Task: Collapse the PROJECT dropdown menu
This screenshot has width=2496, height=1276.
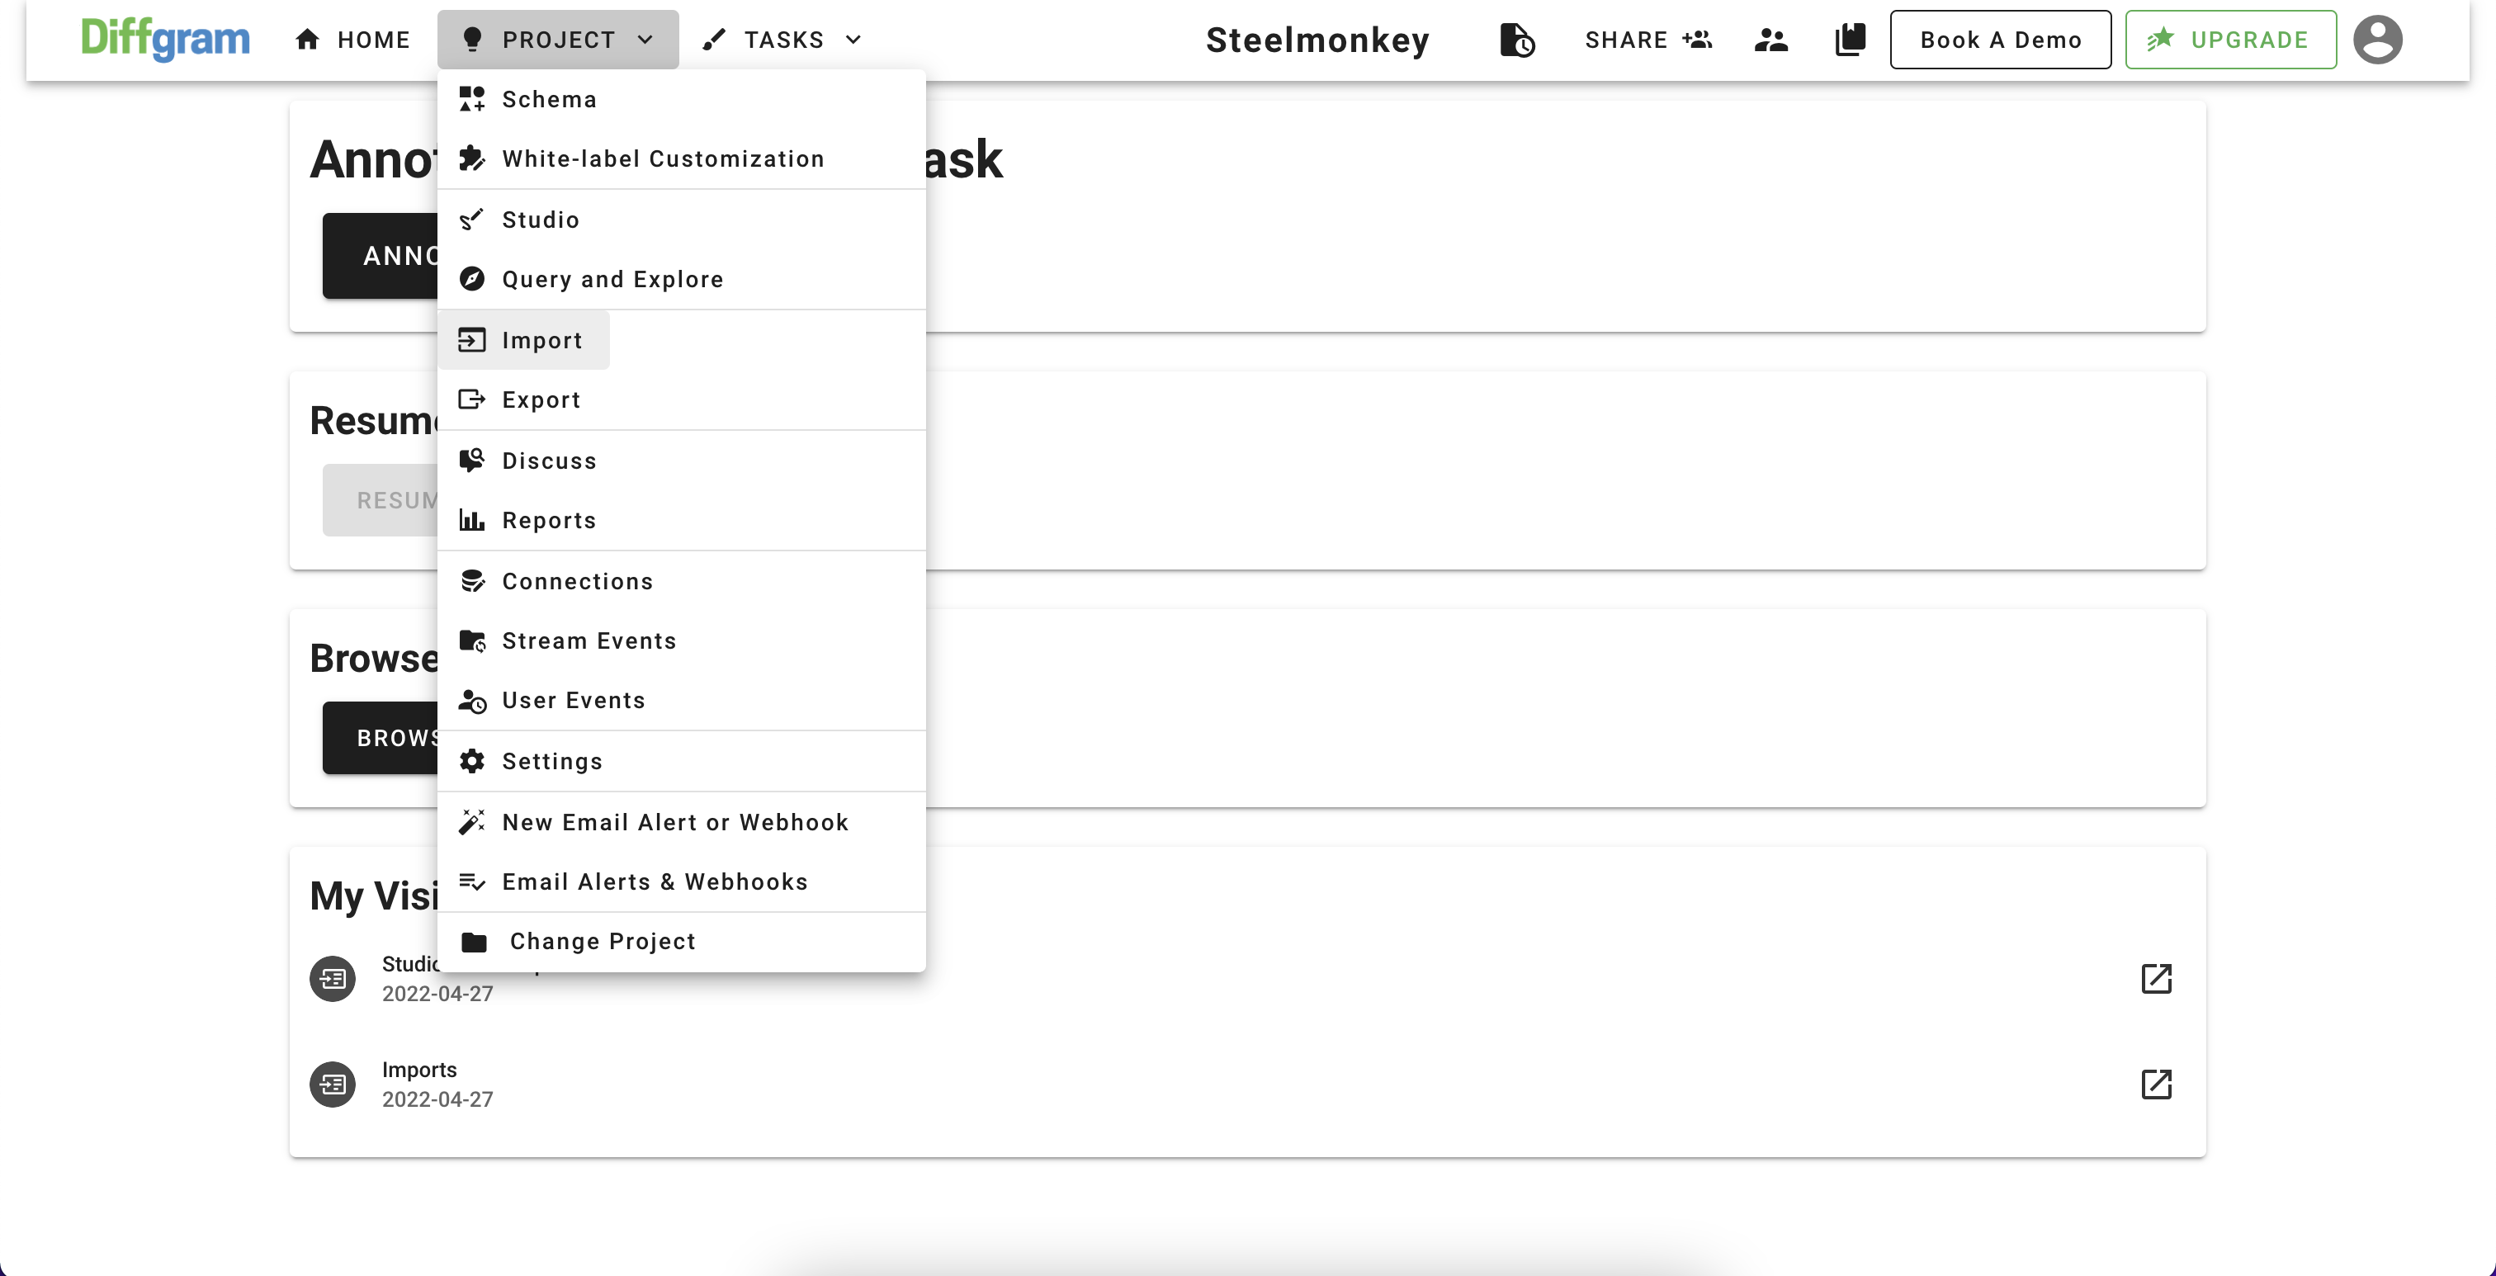Action: click(557, 40)
